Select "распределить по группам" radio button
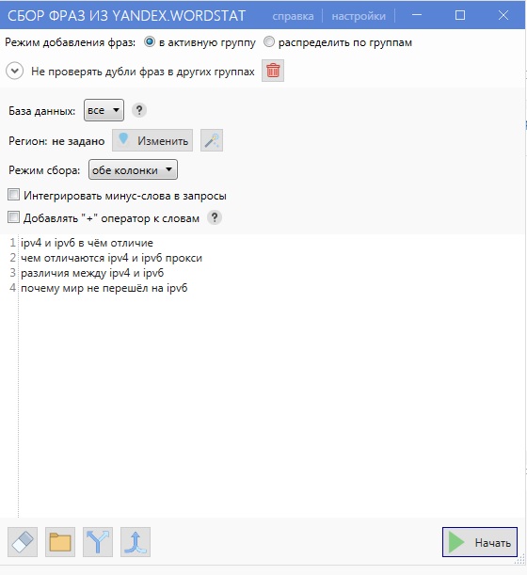527x575 pixels. (x=269, y=41)
